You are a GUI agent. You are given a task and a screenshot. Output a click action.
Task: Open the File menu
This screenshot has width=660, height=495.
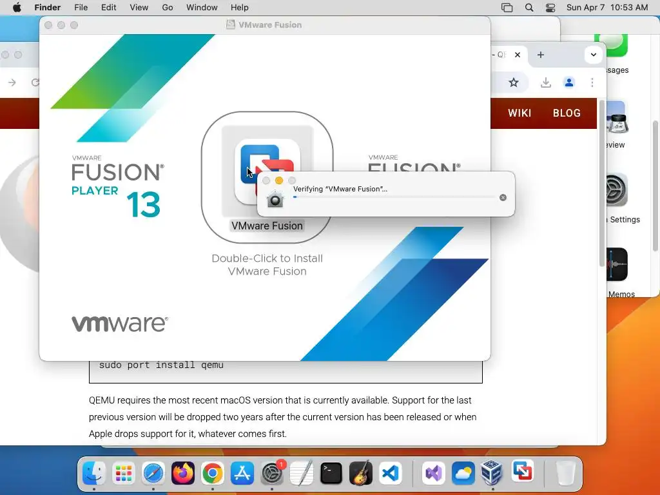click(81, 7)
